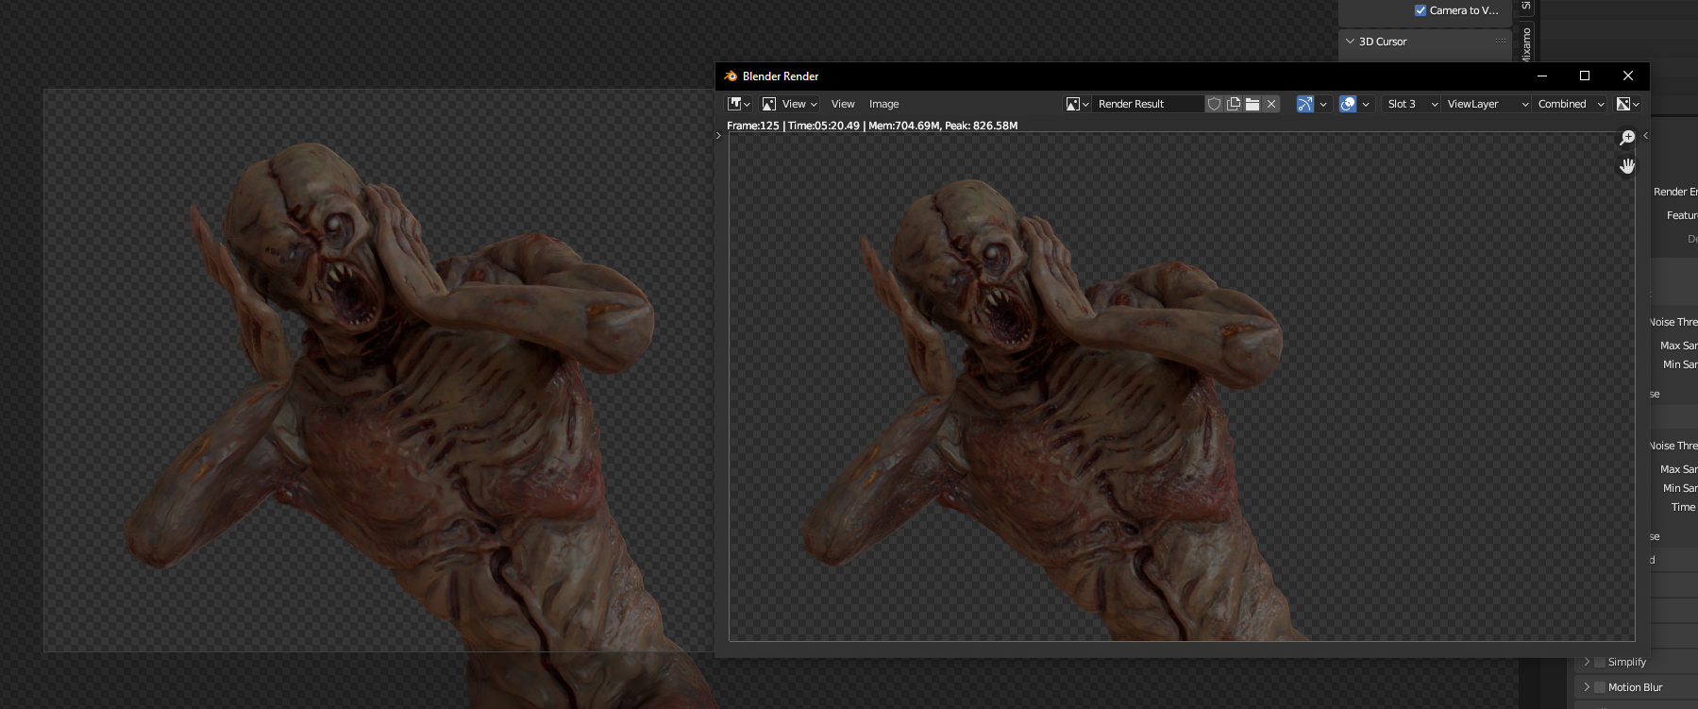Open the View menu next to Image

(843, 104)
